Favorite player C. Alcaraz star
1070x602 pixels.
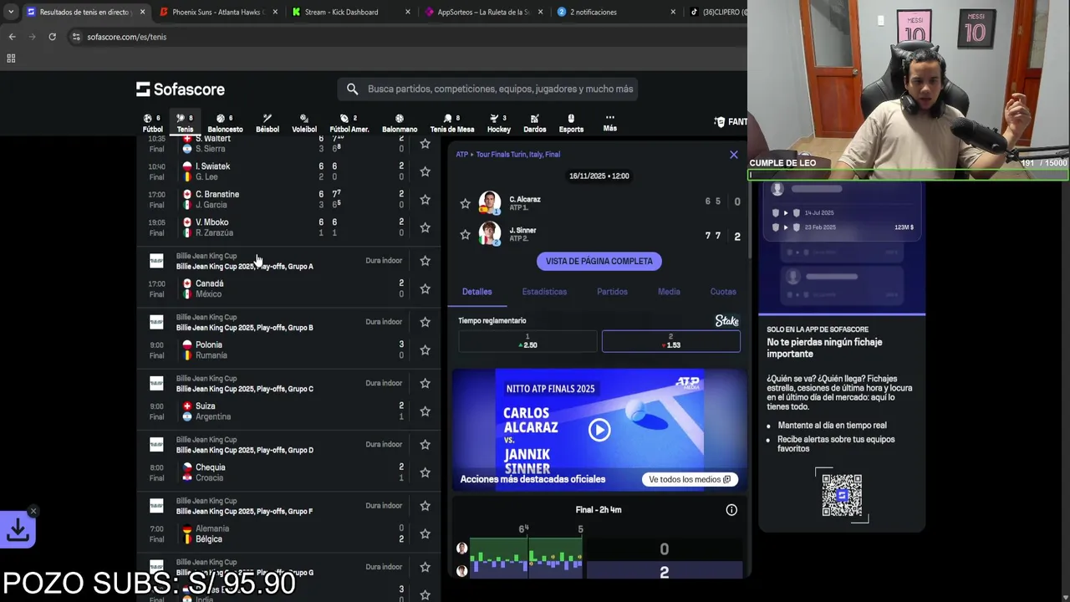coord(465,203)
